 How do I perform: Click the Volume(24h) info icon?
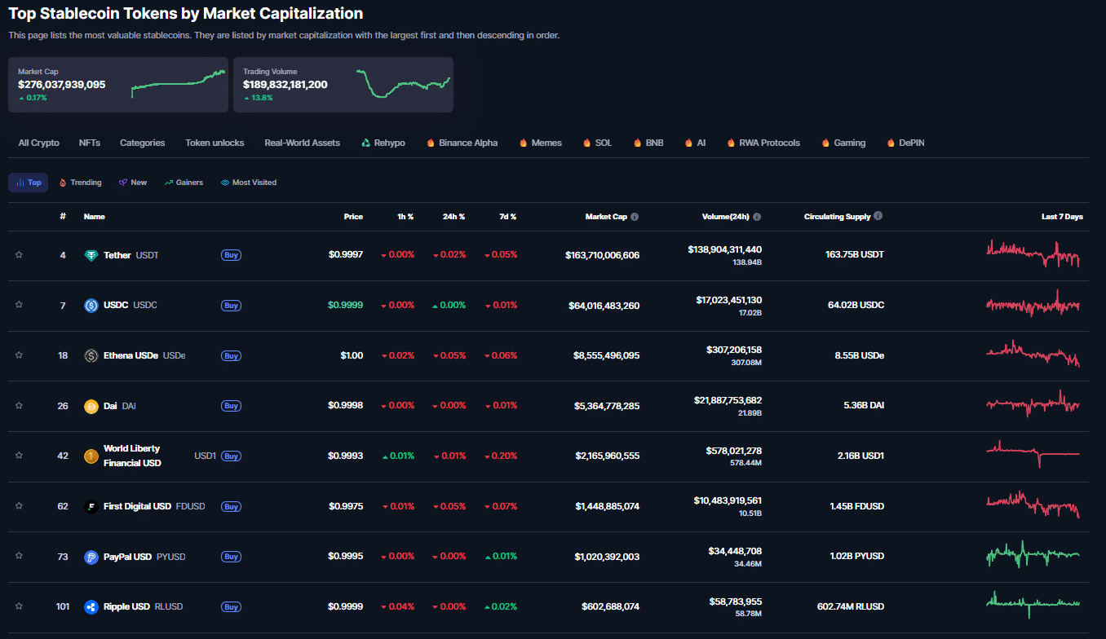point(757,217)
